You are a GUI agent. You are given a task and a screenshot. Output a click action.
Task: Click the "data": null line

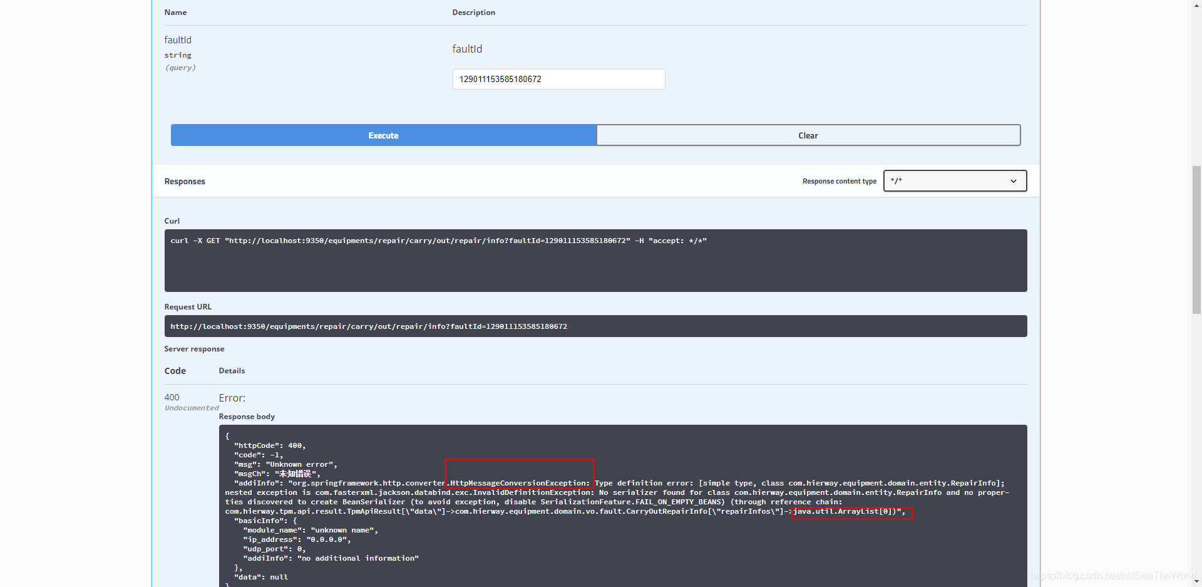point(261,577)
